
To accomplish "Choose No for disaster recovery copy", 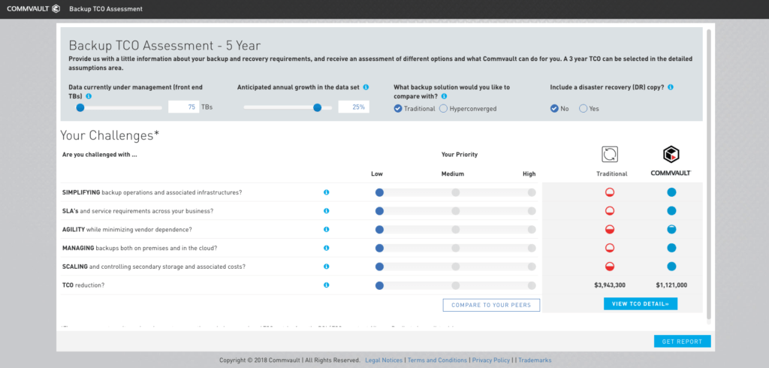I will pos(554,108).
